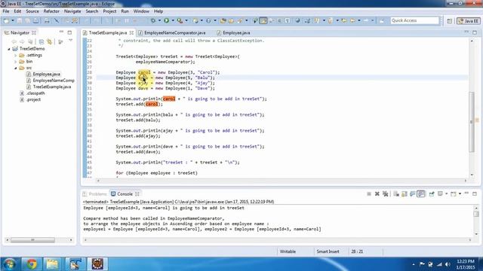Open Chrome from the taskbar

(x=32, y=264)
